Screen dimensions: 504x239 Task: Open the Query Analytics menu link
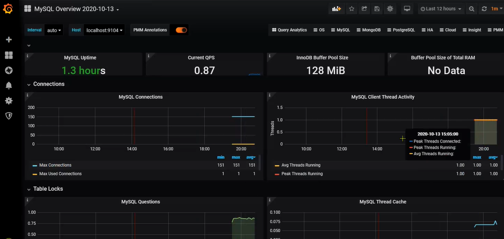pos(289,30)
